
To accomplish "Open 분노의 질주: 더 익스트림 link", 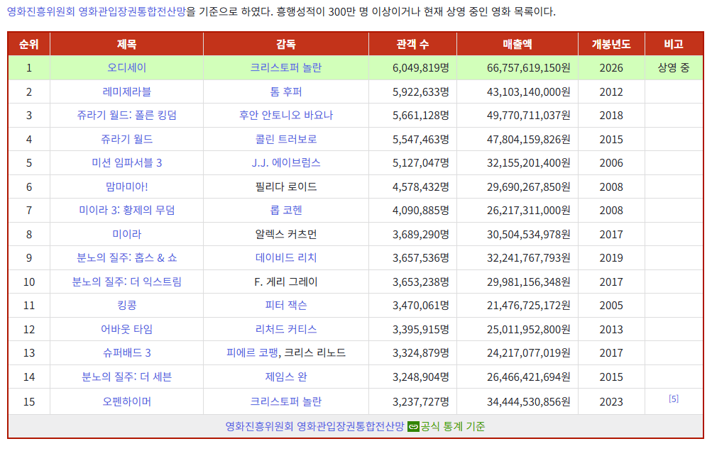I will pyautogui.click(x=126, y=282).
